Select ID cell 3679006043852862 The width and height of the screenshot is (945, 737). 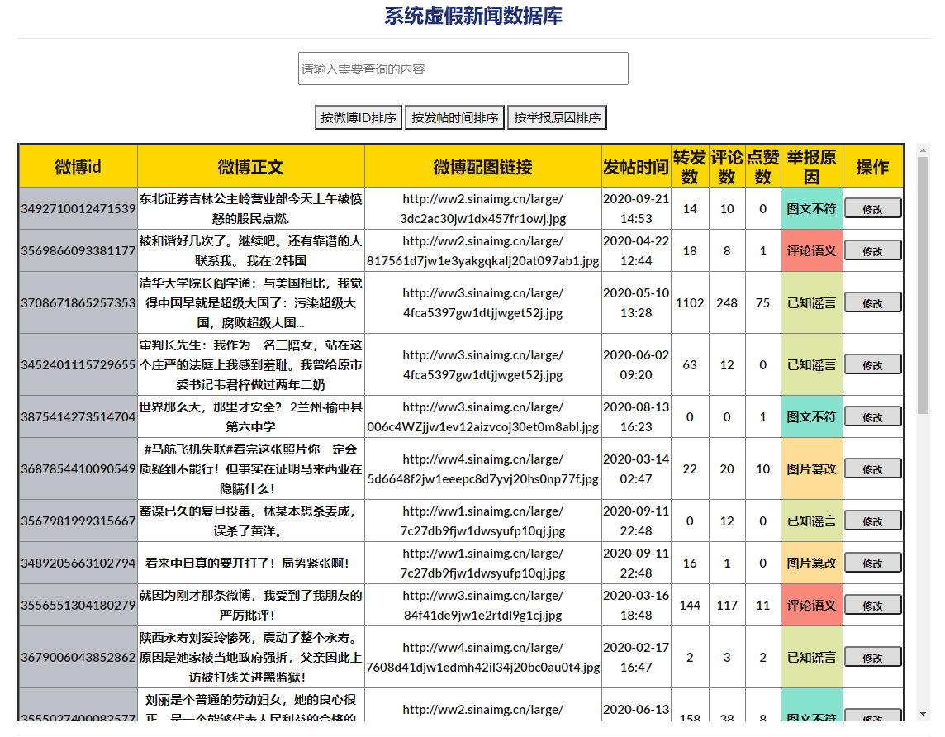[78, 657]
